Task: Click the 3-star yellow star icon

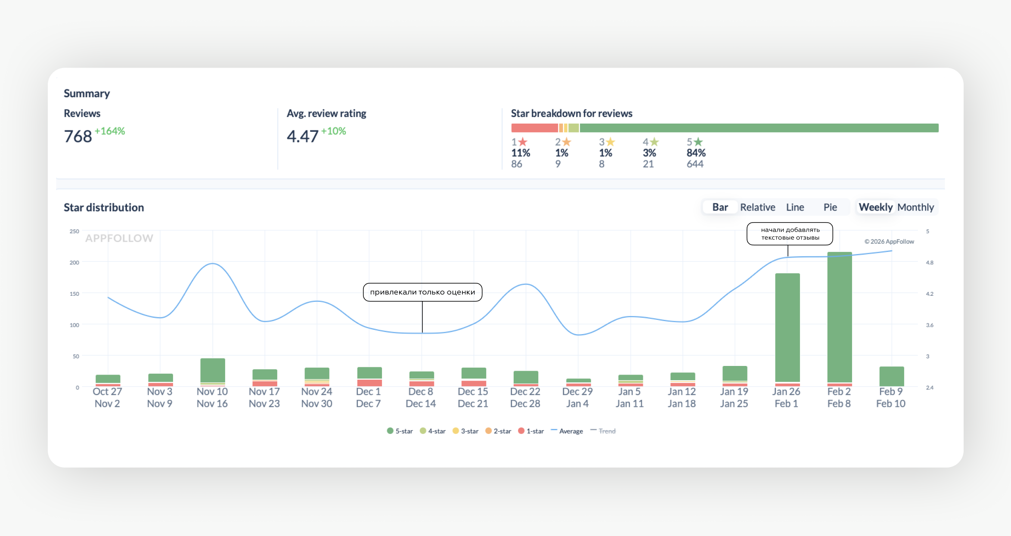Action: pyautogui.click(x=611, y=142)
